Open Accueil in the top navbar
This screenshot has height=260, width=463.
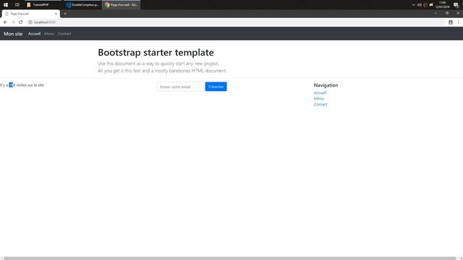tap(34, 34)
